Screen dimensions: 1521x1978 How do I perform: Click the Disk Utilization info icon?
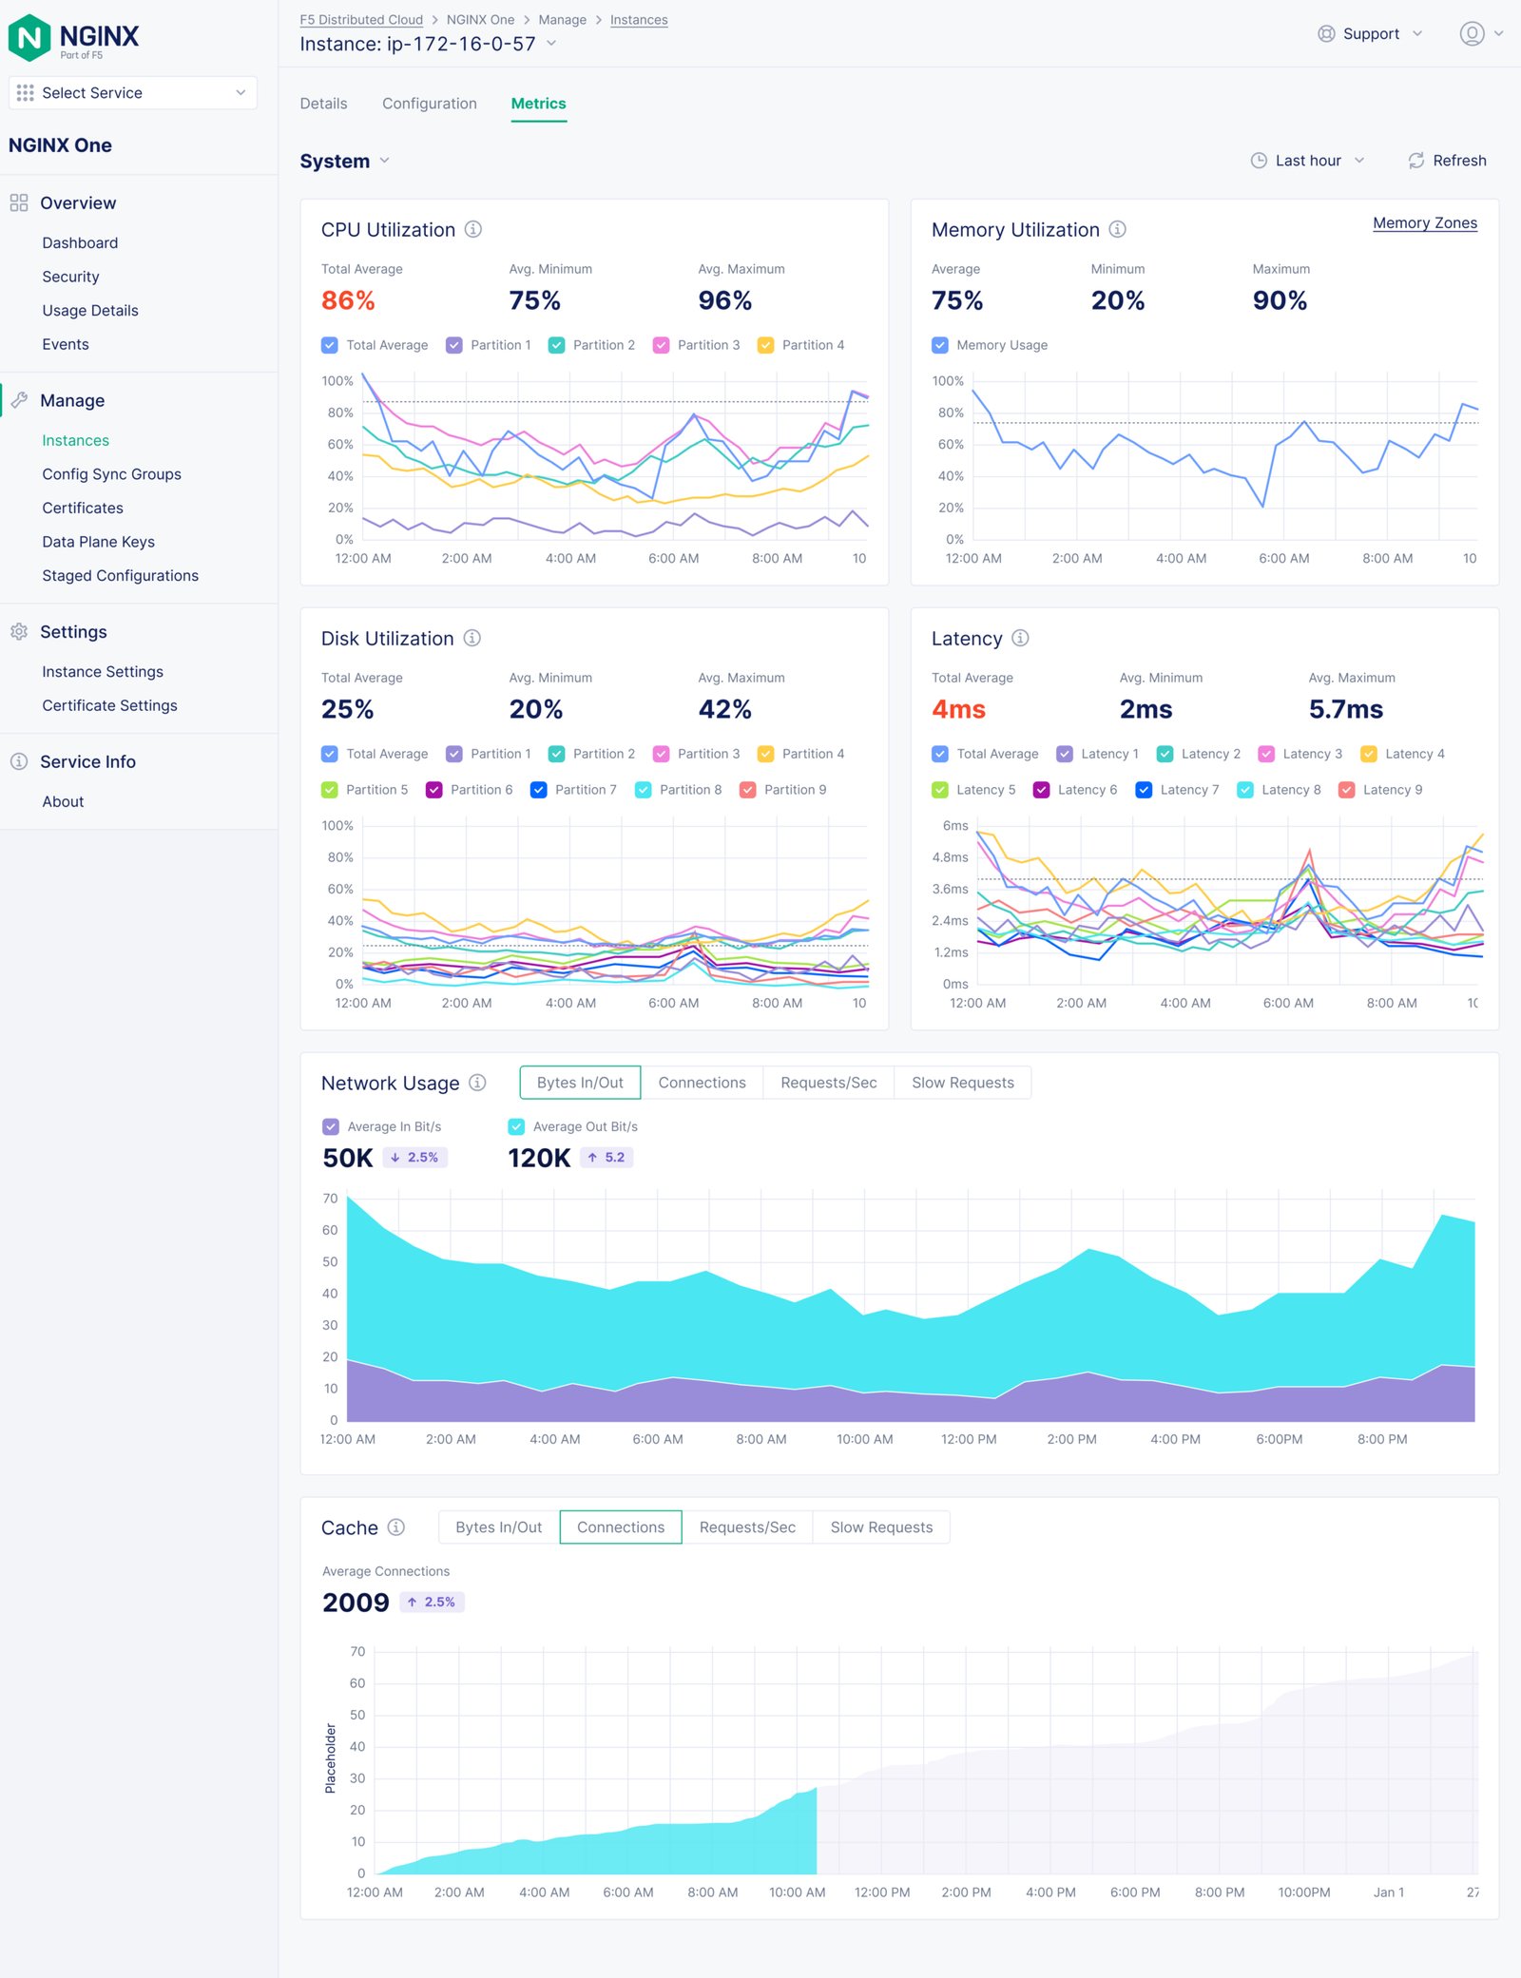click(x=472, y=638)
